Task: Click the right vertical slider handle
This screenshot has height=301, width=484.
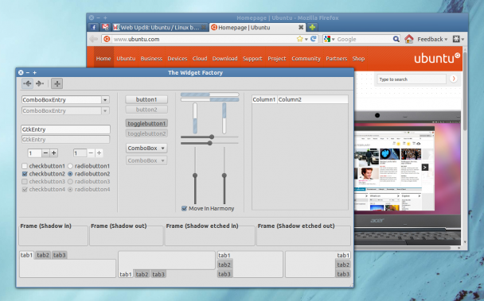Action: [x=224, y=176]
